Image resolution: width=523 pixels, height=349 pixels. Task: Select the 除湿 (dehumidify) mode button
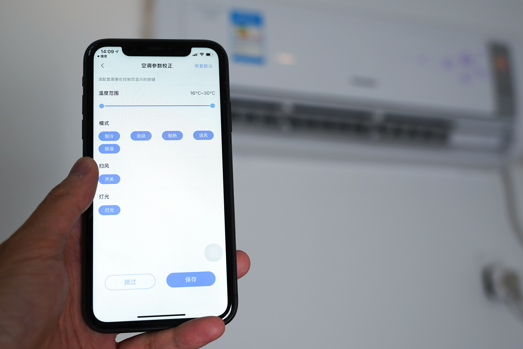tap(110, 150)
